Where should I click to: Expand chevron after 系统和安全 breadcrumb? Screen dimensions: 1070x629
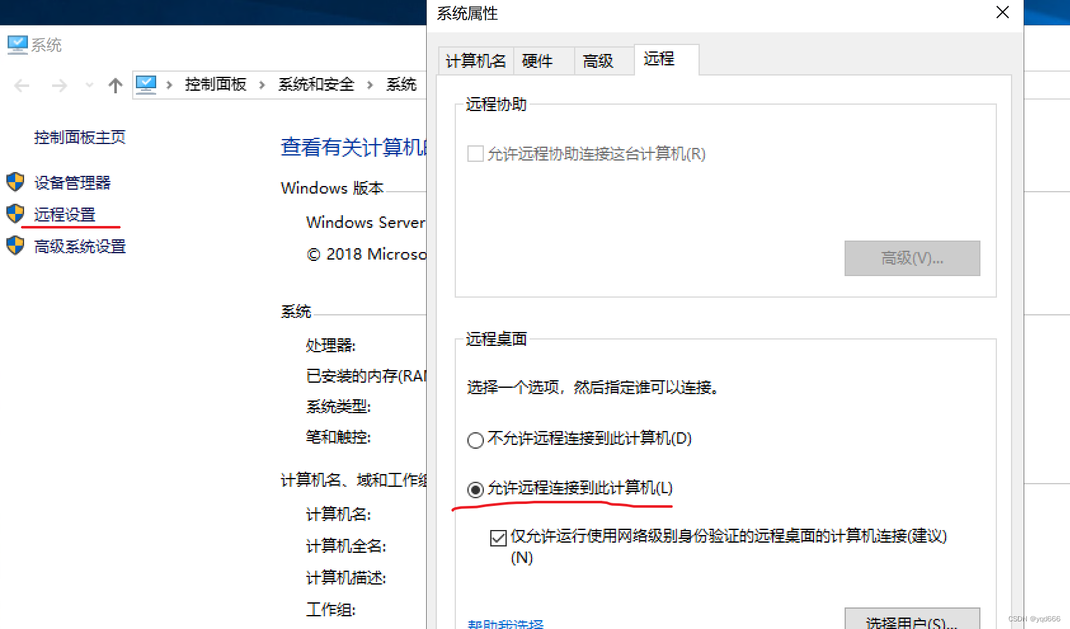[x=370, y=85]
